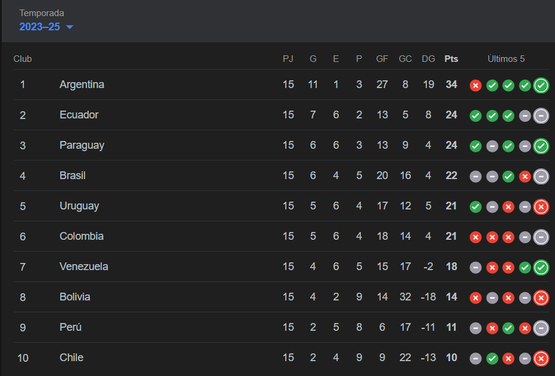Click Brasil's red loss result icon
The image size is (555, 376).
(525, 177)
